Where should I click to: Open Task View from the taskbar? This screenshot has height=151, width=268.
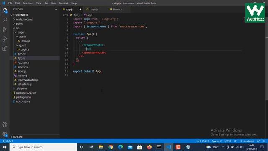tap(91, 147)
